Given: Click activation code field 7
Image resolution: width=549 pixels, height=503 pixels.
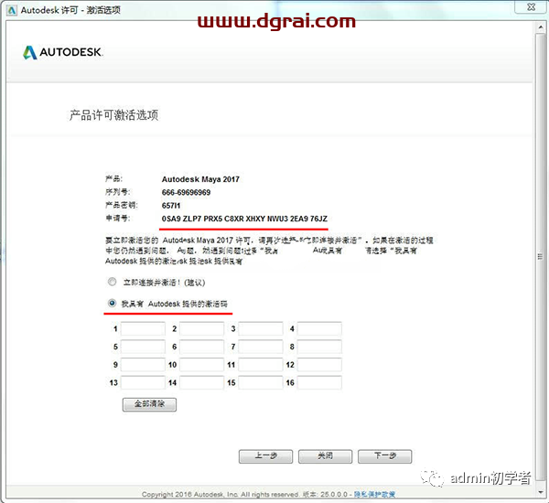Looking at the screenshot, I should click(261, 347).
